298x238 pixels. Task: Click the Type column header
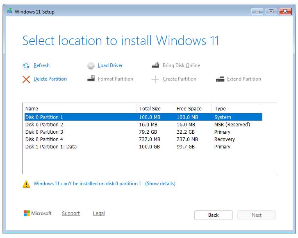click(237, 109)
